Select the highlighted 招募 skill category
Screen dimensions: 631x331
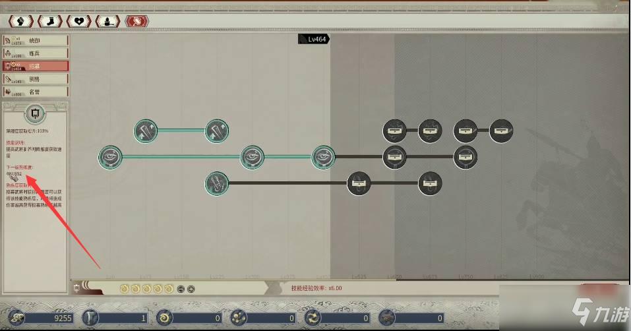click(x=36, y=66)
